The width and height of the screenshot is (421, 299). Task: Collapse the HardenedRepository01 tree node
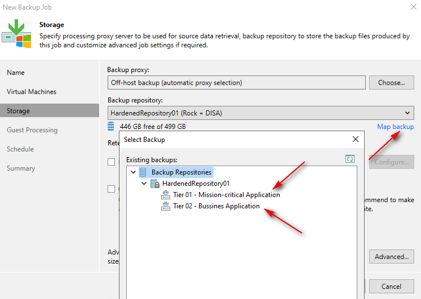point(144,184)
